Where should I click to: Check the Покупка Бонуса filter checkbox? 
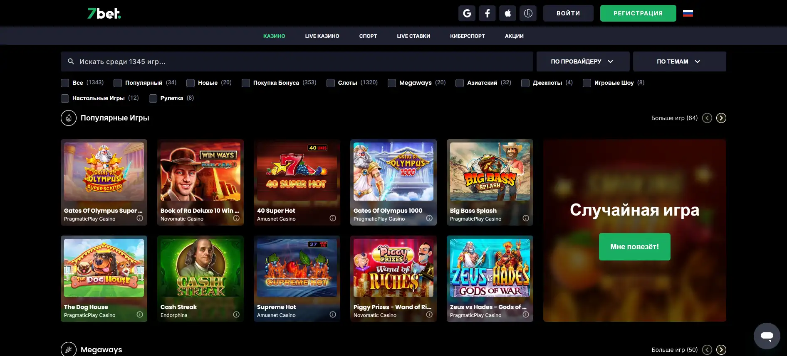(246, 83)
